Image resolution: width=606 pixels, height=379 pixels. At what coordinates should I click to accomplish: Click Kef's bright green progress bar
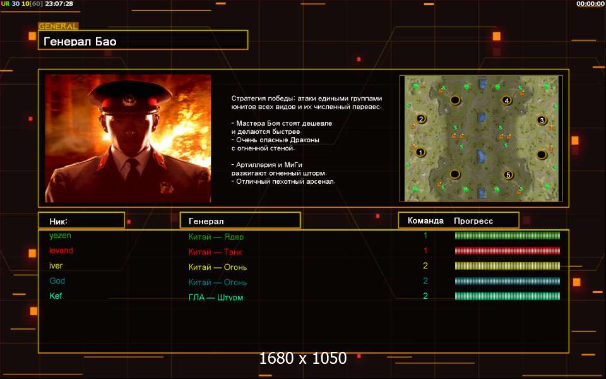click(508, 296)
